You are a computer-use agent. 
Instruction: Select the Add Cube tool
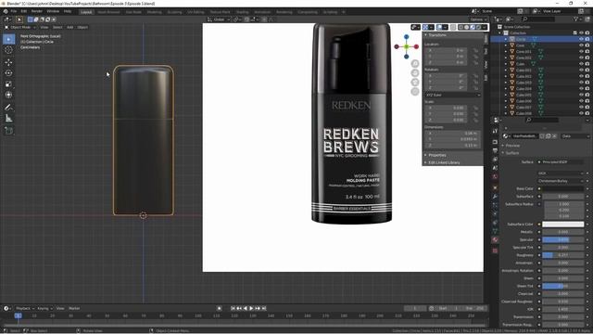(x=8, y=131)
